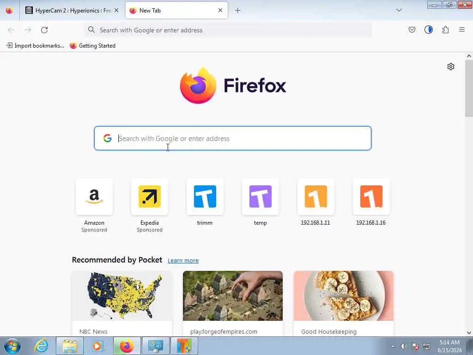This screenshot has width=473, height=355.
Task: Open Windows Media Player from taskbar
Action: point(98,346)
